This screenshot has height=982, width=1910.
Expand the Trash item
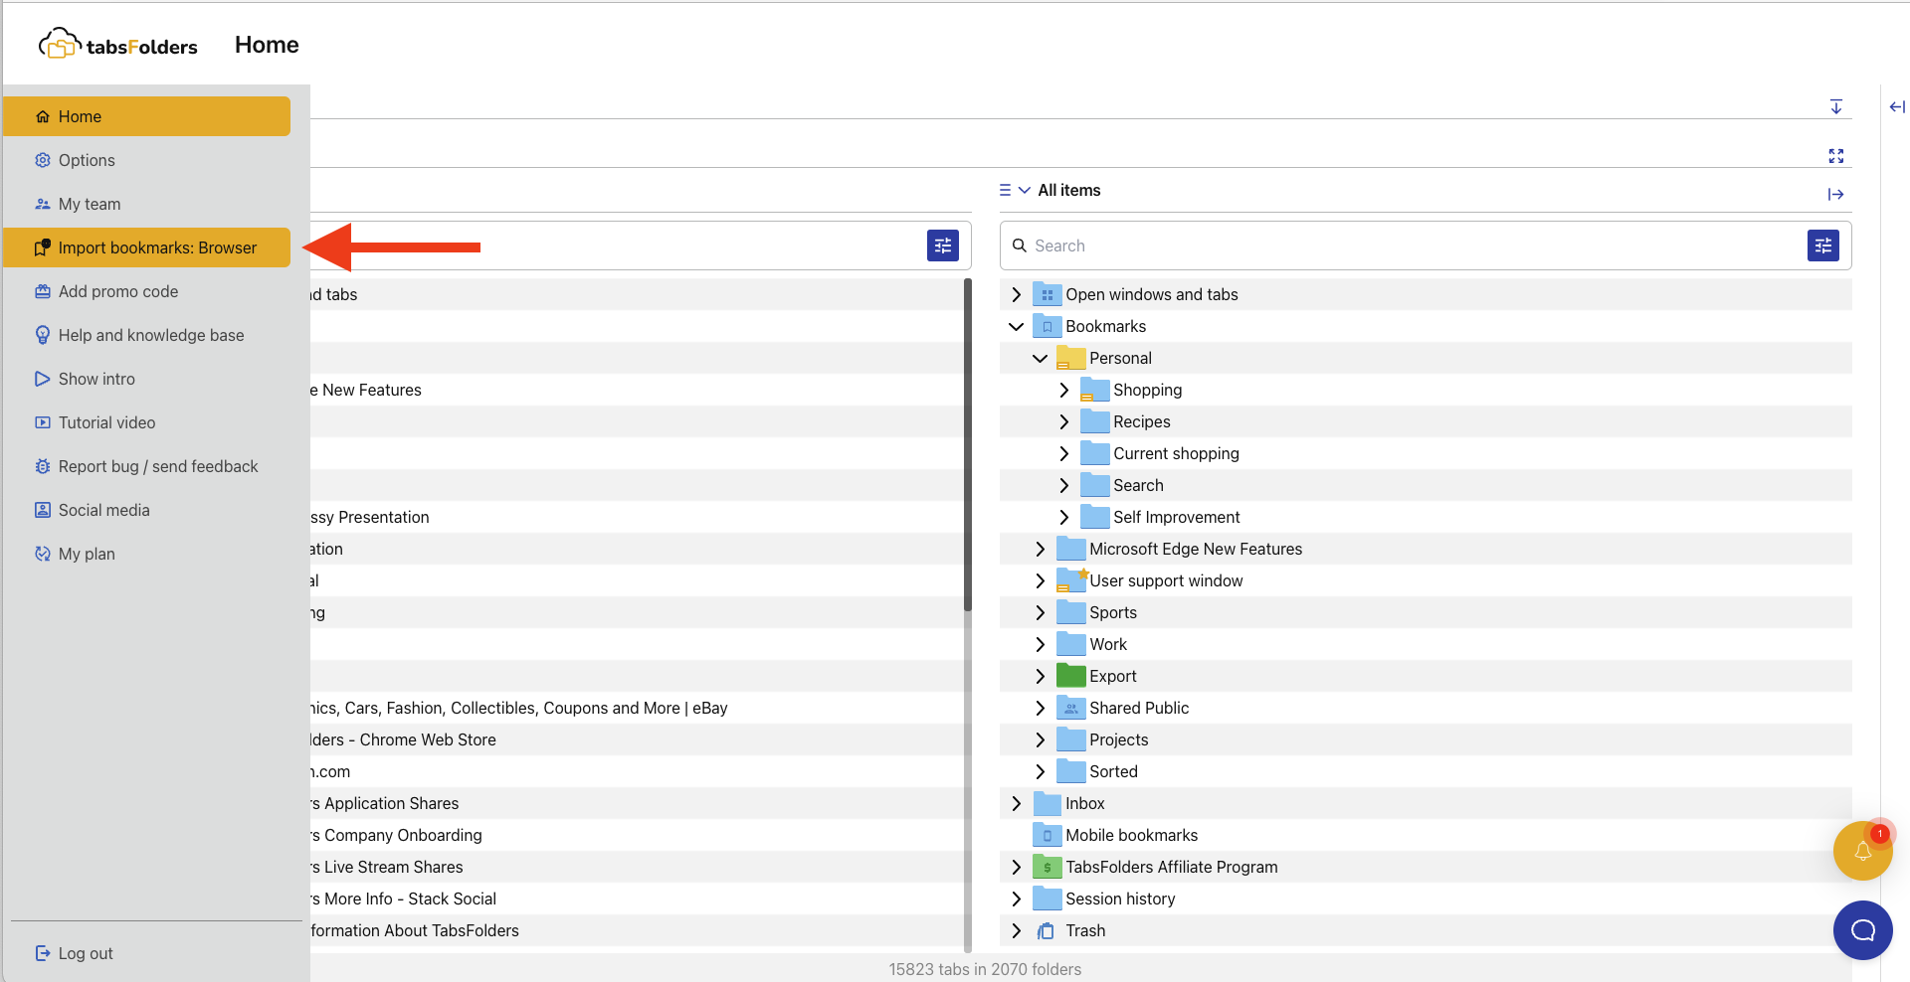(1016, 930)
